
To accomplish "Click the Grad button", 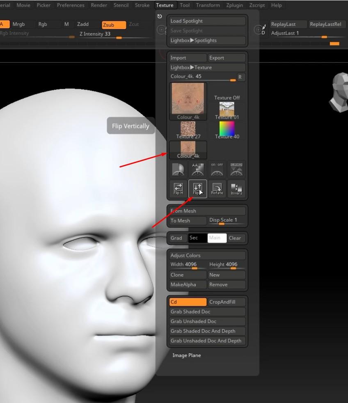I will coord(178,238).
